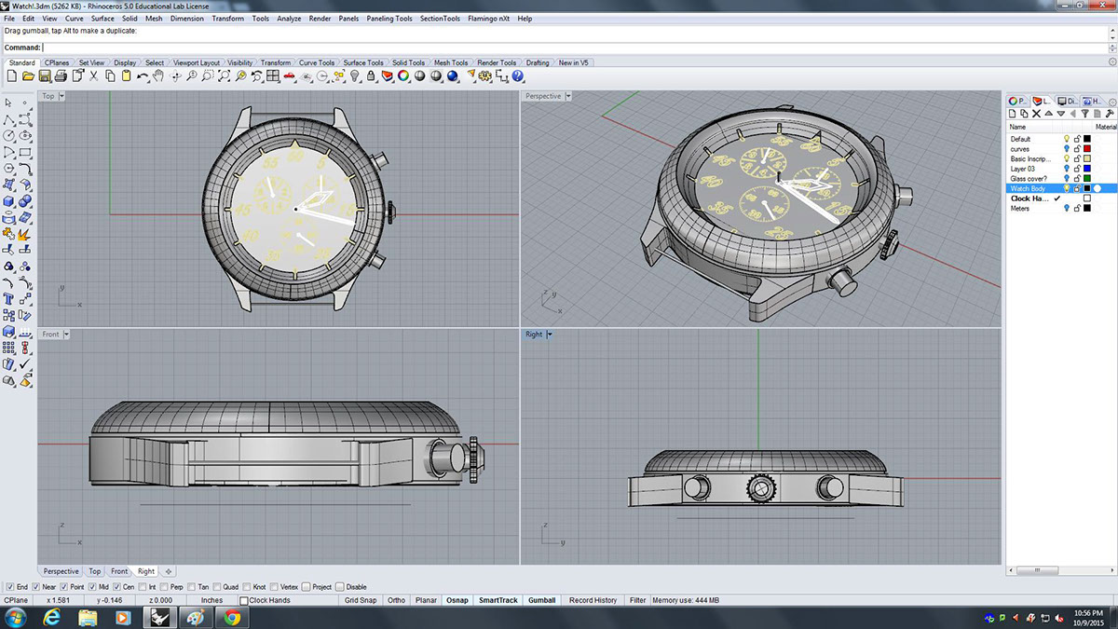The height and width of the screenshot is (629, 1118).
Task: Open the Right viewport dropdown arrow
Action: (x=550, y=334)
